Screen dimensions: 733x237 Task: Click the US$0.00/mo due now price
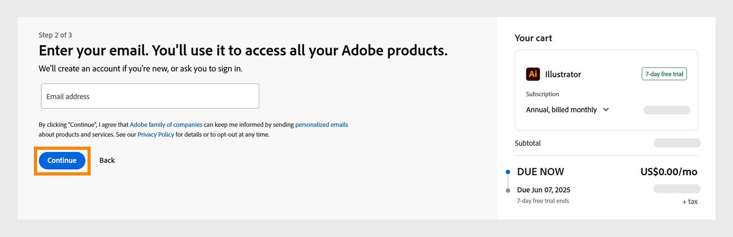[x=668, y=172]
